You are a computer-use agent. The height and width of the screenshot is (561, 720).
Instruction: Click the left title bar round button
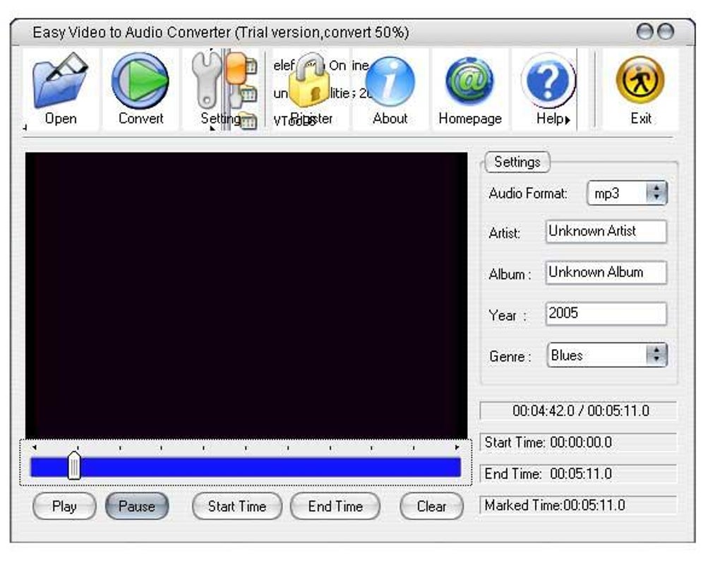(644, 32)
